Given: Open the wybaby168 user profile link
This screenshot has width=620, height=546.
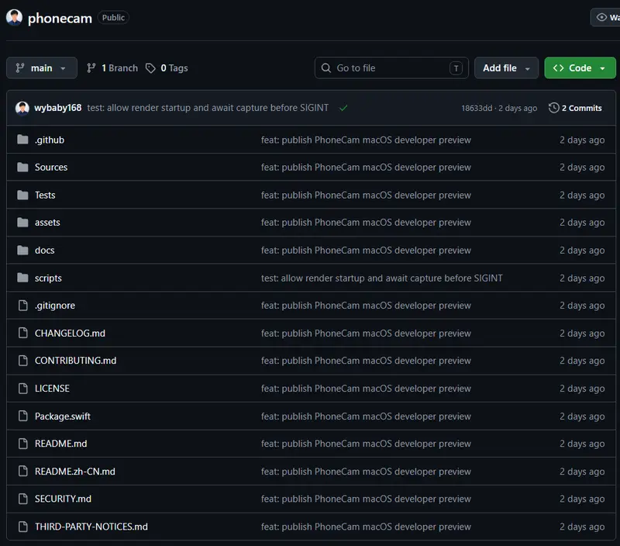Looking at the screenshot, I should coord(57,108).
